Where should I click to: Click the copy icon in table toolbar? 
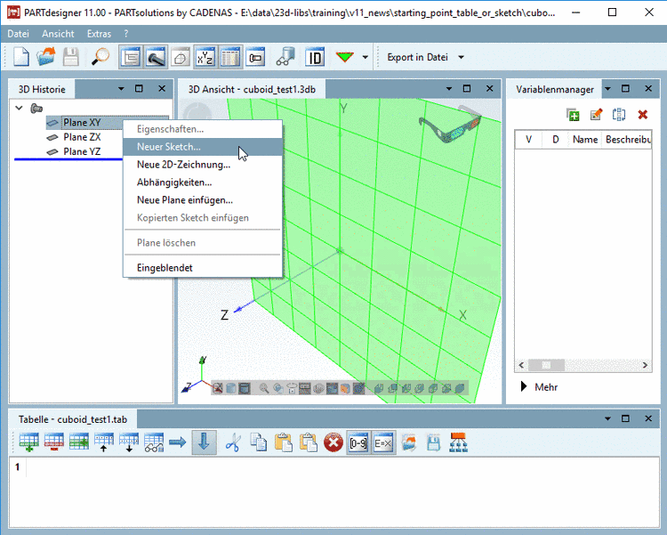click(x=258, y=442)
